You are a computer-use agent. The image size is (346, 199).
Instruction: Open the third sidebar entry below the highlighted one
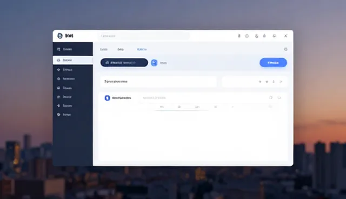[x=73, y=88]
